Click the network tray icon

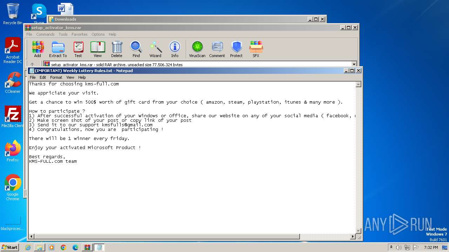point(407,247)
